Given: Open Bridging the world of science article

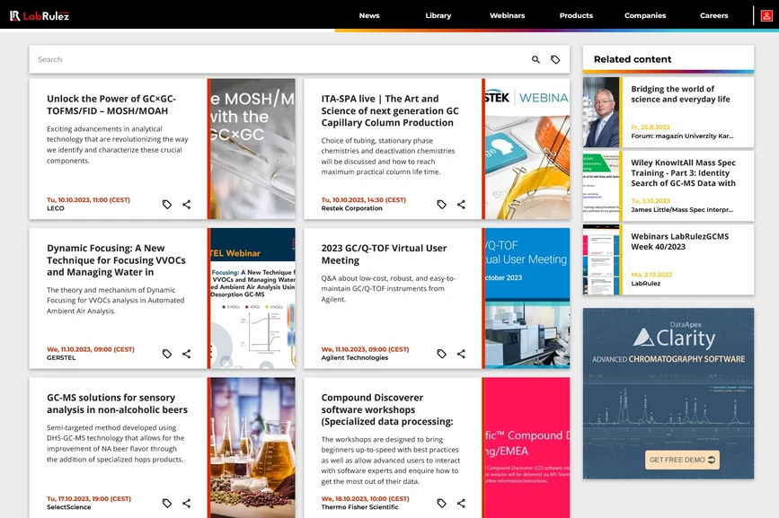Looking at the screenshot, I should pos(681,93).
